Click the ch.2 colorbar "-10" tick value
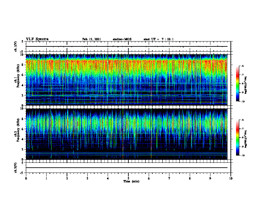Viewport: 260px width, 200px height. (x=243, y=156)
